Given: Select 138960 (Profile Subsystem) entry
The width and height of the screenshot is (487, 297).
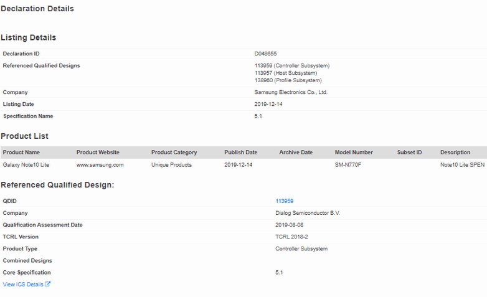Looking at the screenshot, I should click(x=288, y=80).
